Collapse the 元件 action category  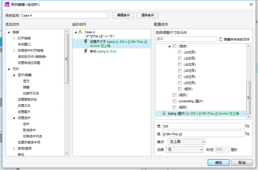click(9, 69)
